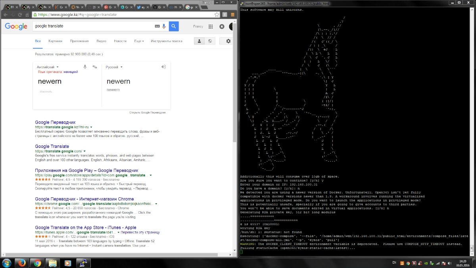Switch to the Приложения tab
This screenshot has height=268, width=476.
click(x=79, y=41)
